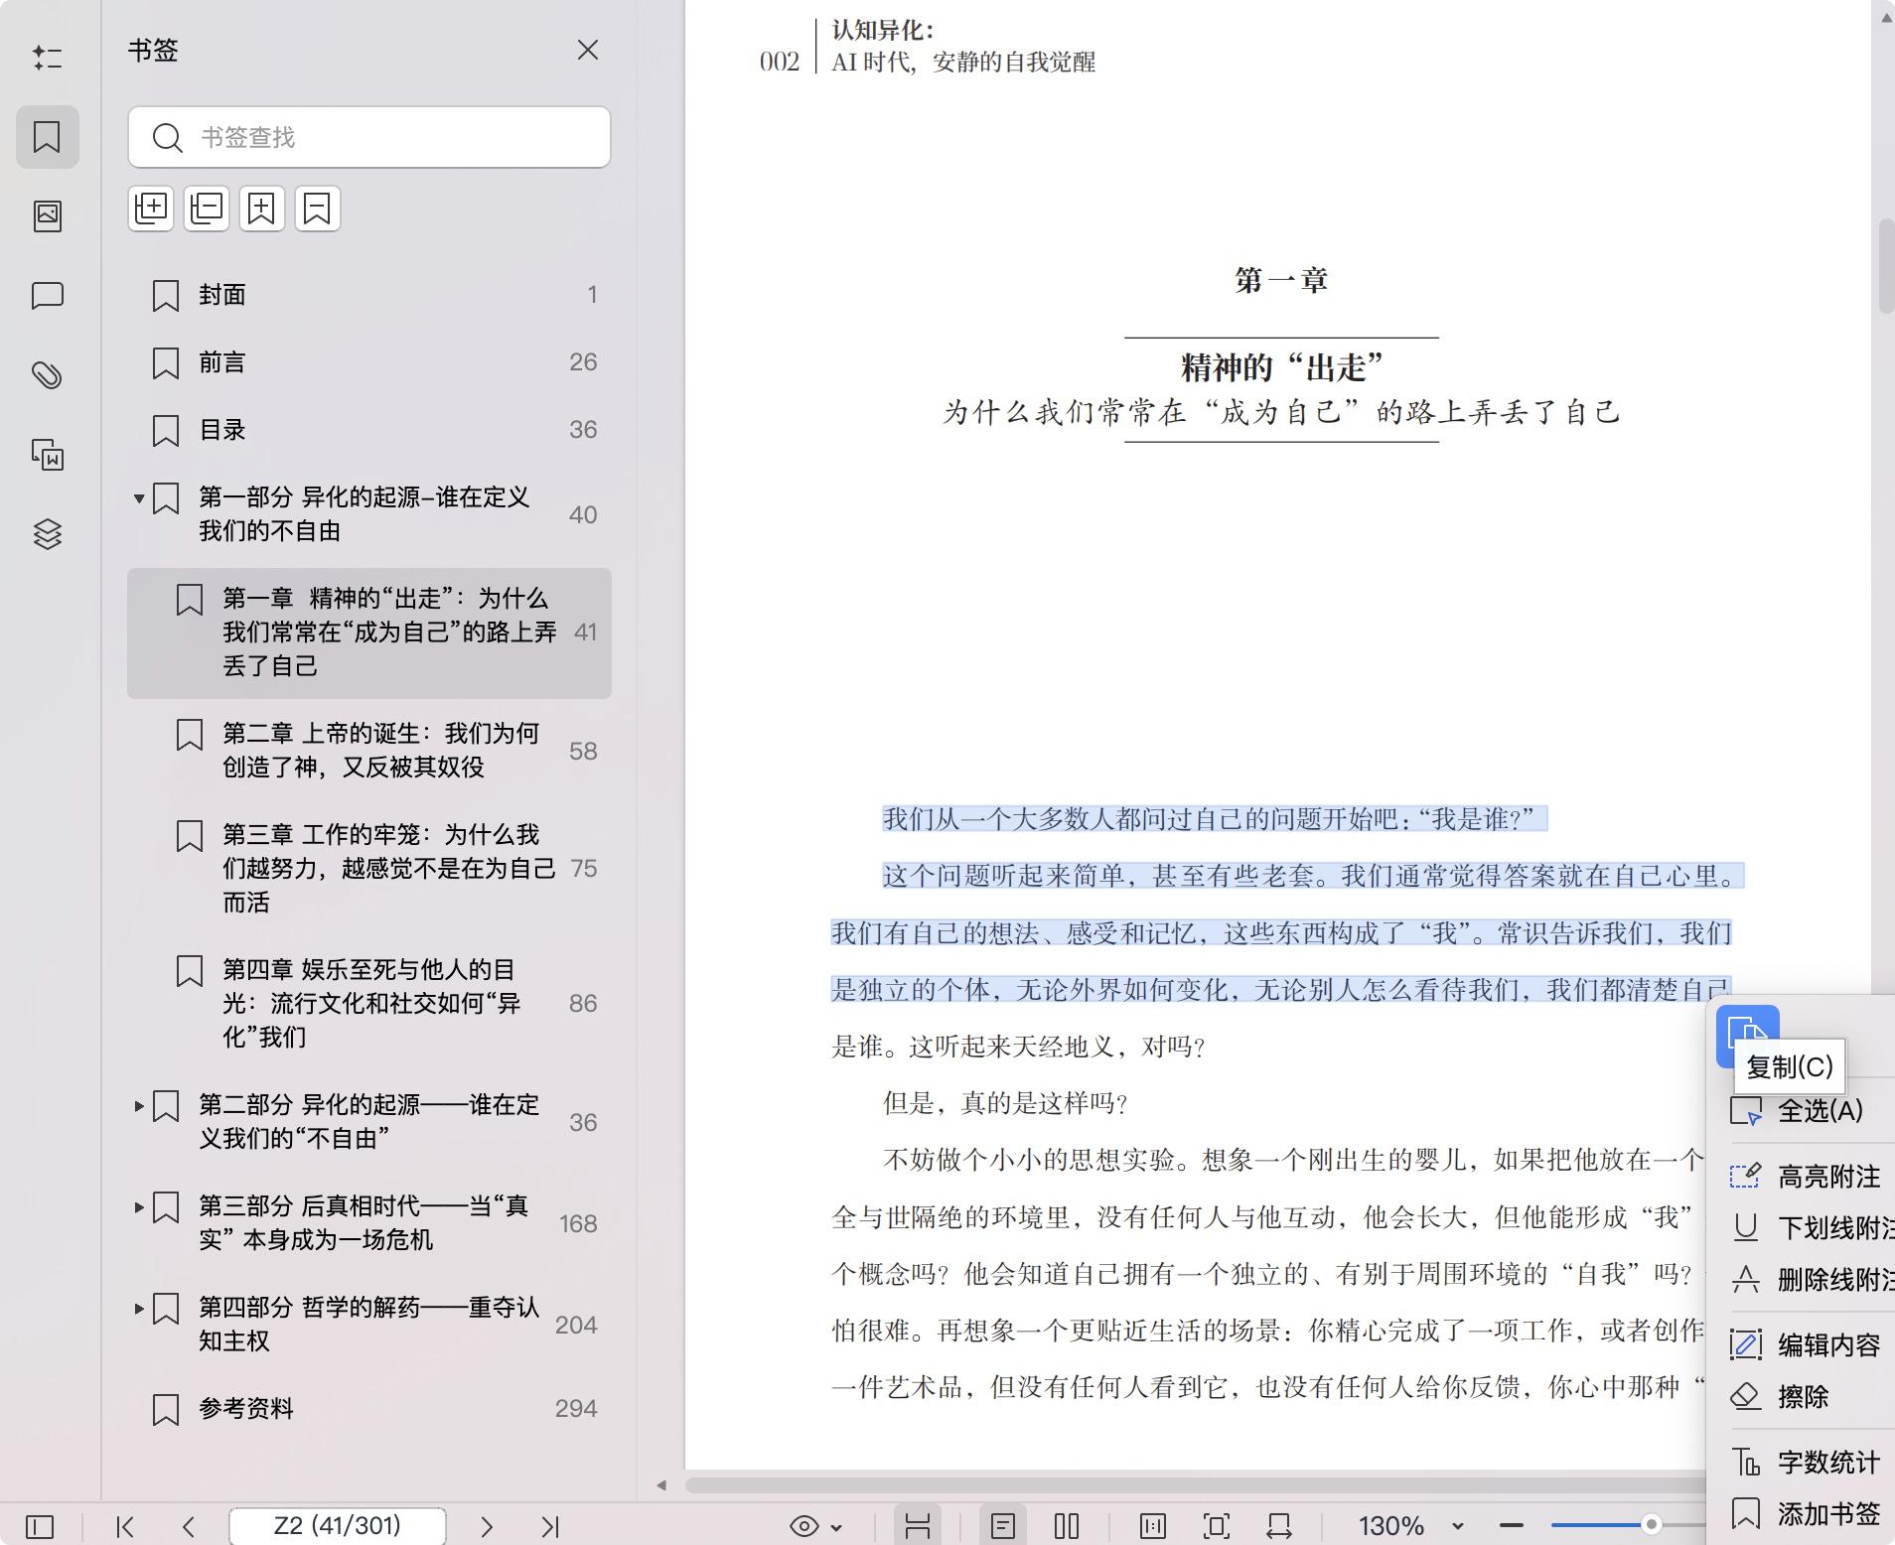
Task: Click the page number field Z2 (41/301)
Action: click(338, 1526)
